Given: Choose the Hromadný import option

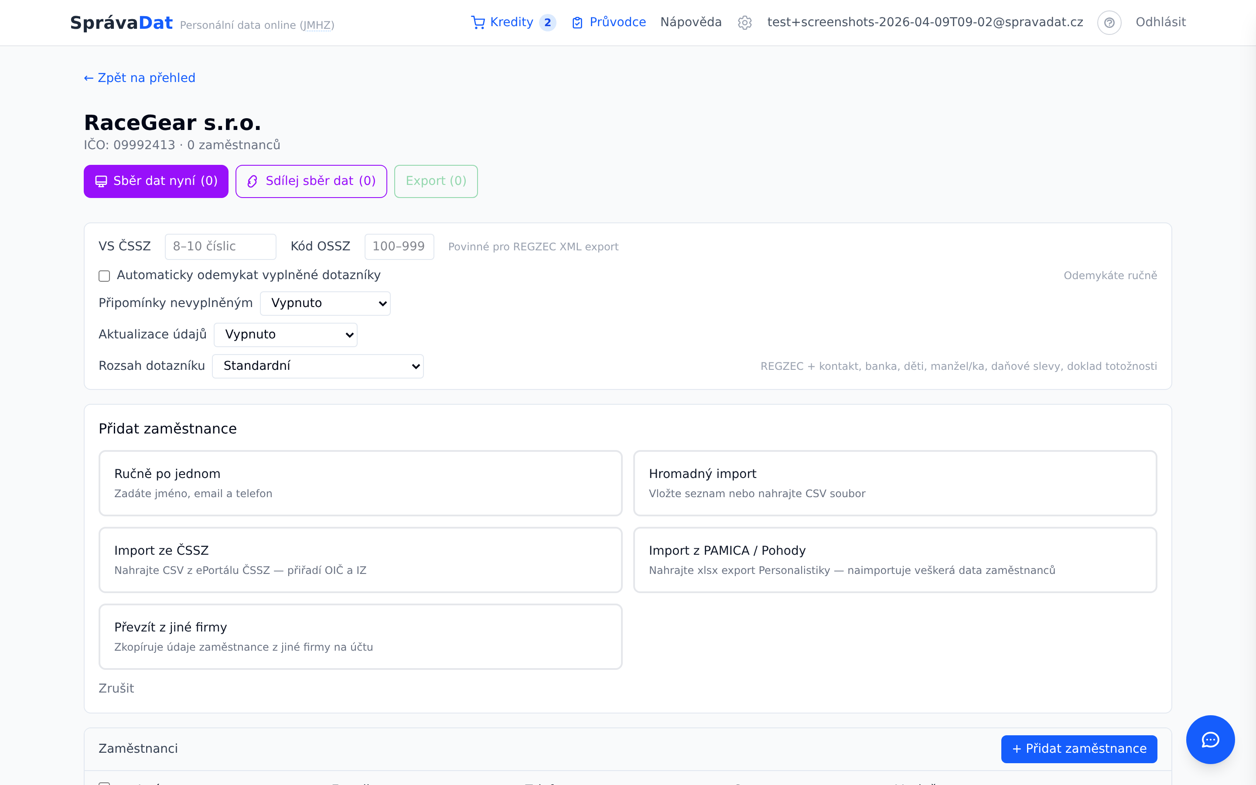Looking at the screenshot, I should pyautogui.click(x=895, y=483).
